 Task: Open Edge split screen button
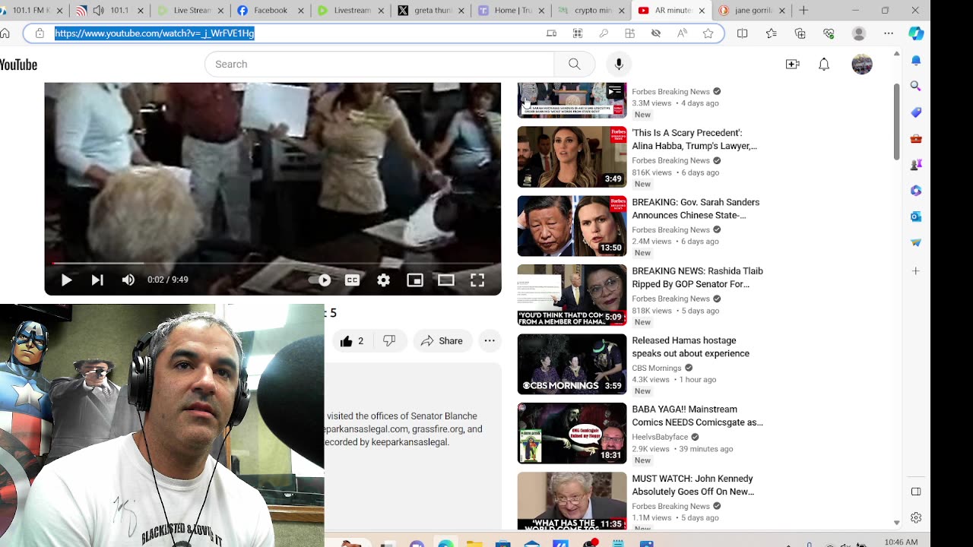point(743,33)
